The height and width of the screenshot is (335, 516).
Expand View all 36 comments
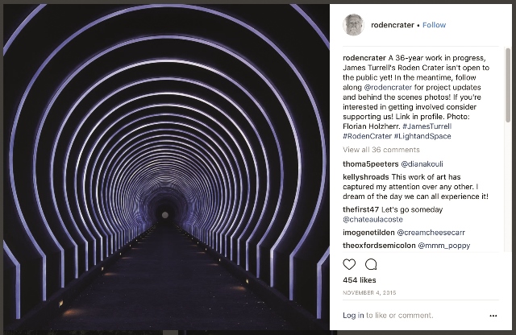click(381, 150)
